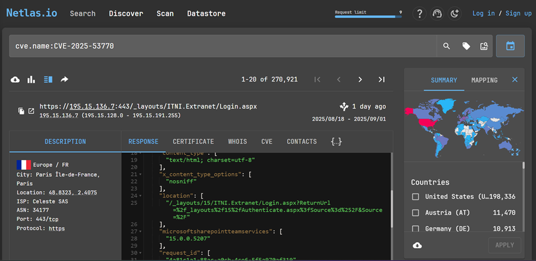Click the Request limit progress bar
The height and width of the screenshot is (261, 536).
[x=368, y=16]
